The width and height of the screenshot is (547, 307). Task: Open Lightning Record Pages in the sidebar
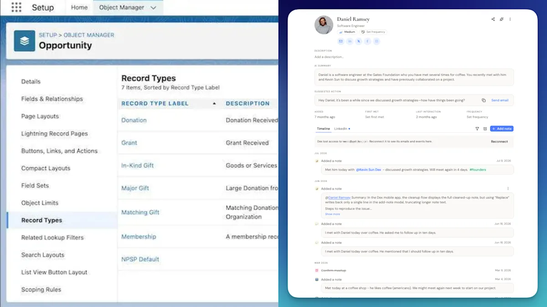[x=55, y=134]
